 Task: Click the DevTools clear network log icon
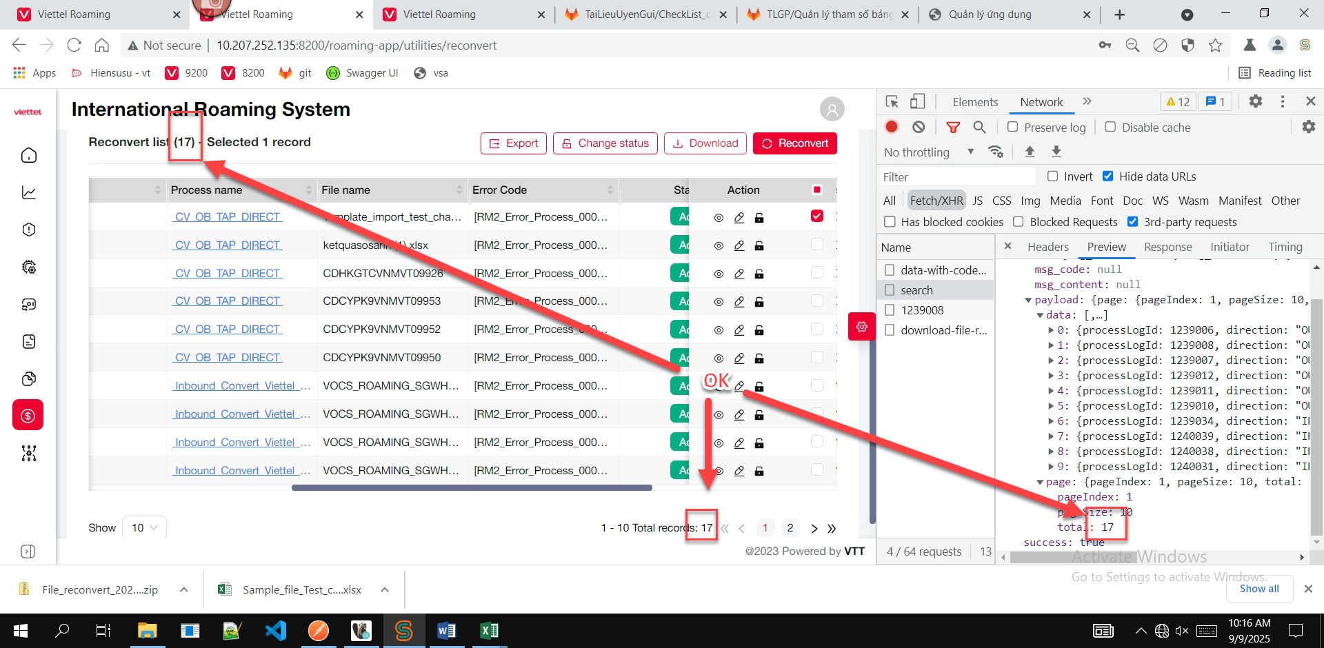pyautogui.click(x=919, y=127)
